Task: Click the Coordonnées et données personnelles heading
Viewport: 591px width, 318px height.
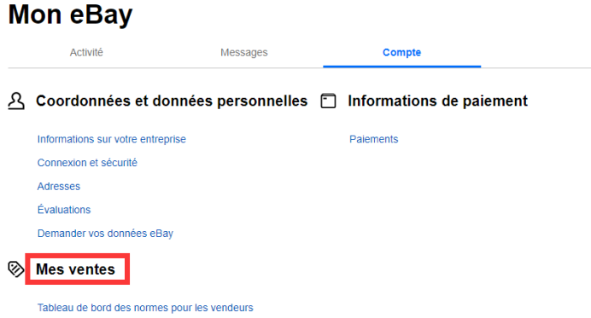Action: point(172,101)
